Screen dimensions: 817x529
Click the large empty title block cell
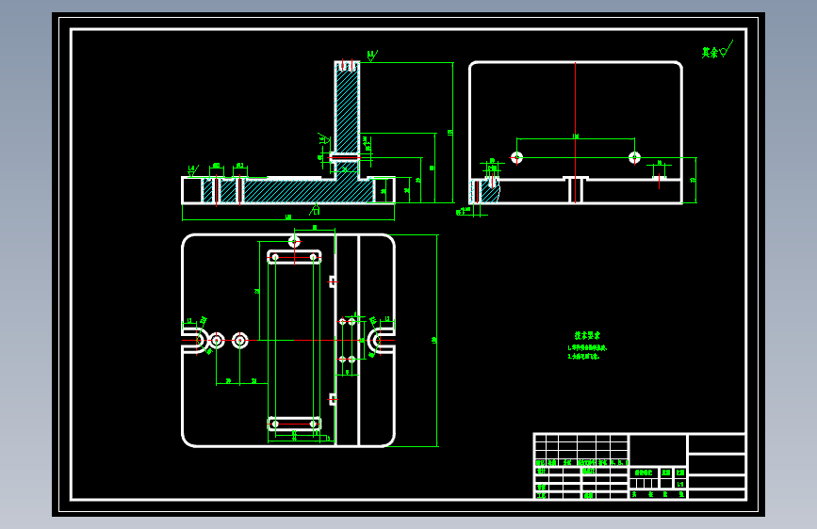coord(658,450)
